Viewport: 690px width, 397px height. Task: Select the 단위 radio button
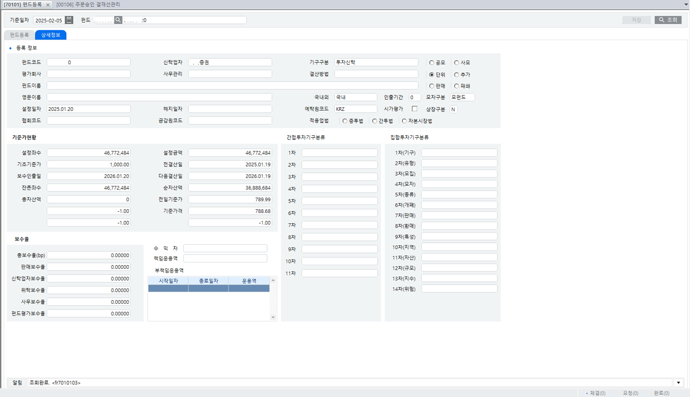coord(432,75)
